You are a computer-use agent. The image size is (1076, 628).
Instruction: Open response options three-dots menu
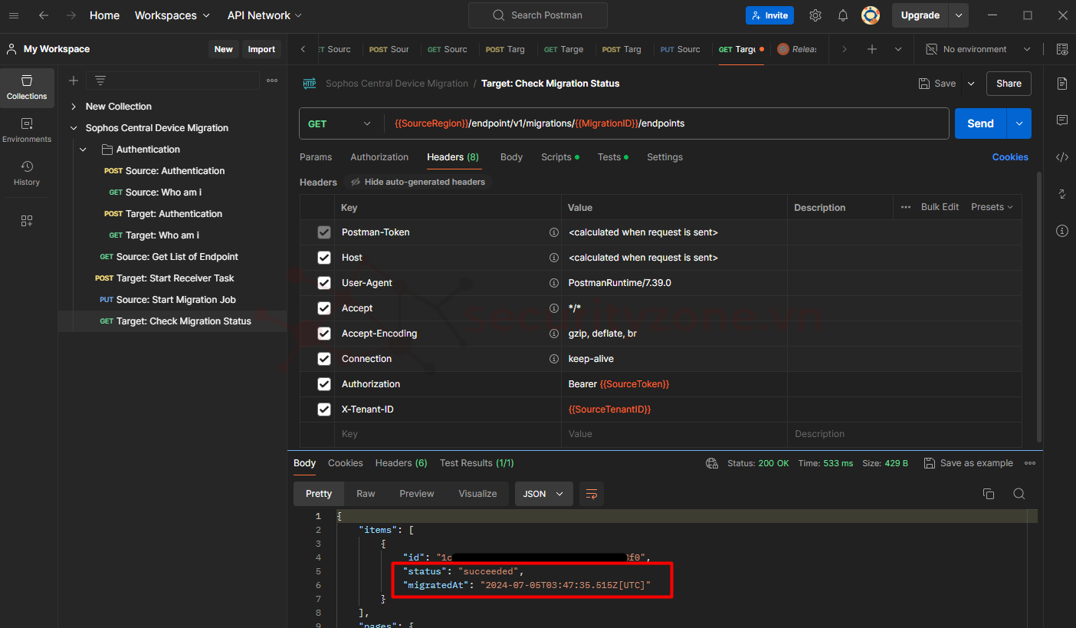1030,463
